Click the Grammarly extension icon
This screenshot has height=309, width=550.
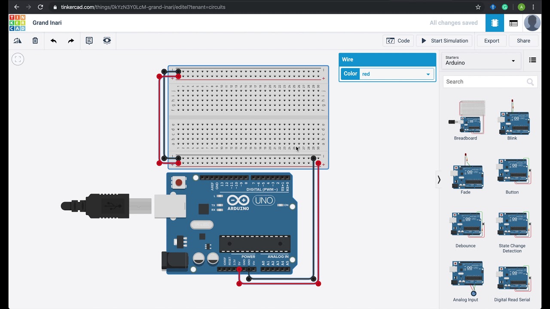(x=505, y=7)
